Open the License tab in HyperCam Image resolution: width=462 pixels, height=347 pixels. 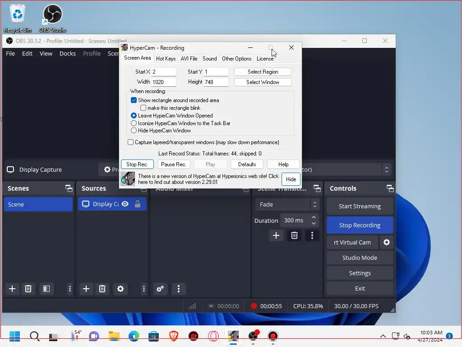(x=265, y=58)
